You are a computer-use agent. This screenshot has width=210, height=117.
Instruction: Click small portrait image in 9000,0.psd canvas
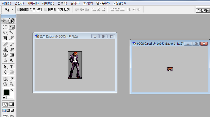pos(170,69)
